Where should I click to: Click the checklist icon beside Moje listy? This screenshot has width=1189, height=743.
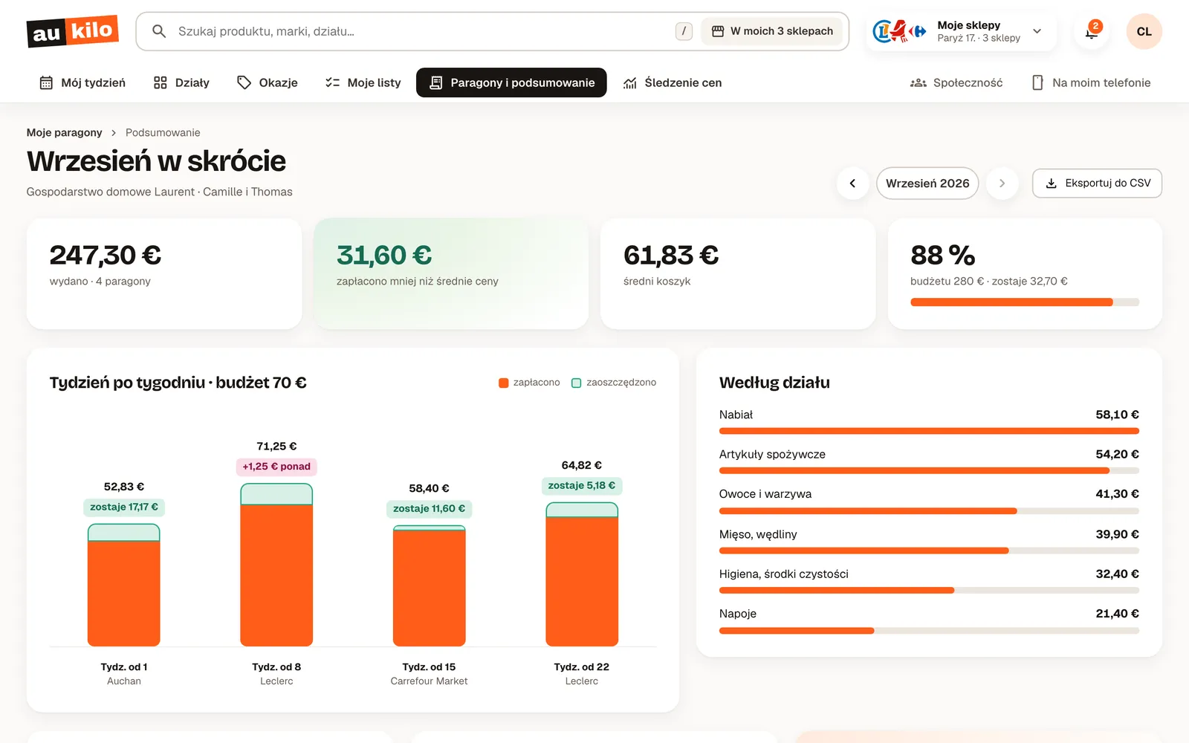[332, 82]
